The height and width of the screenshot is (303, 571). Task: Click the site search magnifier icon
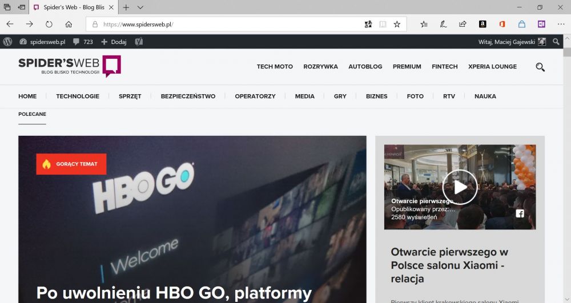click(540, 67)
